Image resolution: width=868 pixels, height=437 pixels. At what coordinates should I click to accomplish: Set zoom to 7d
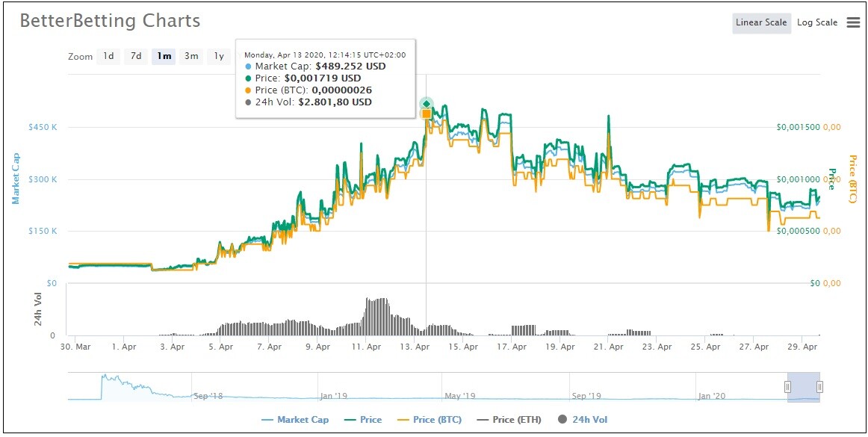coord(136,56)
